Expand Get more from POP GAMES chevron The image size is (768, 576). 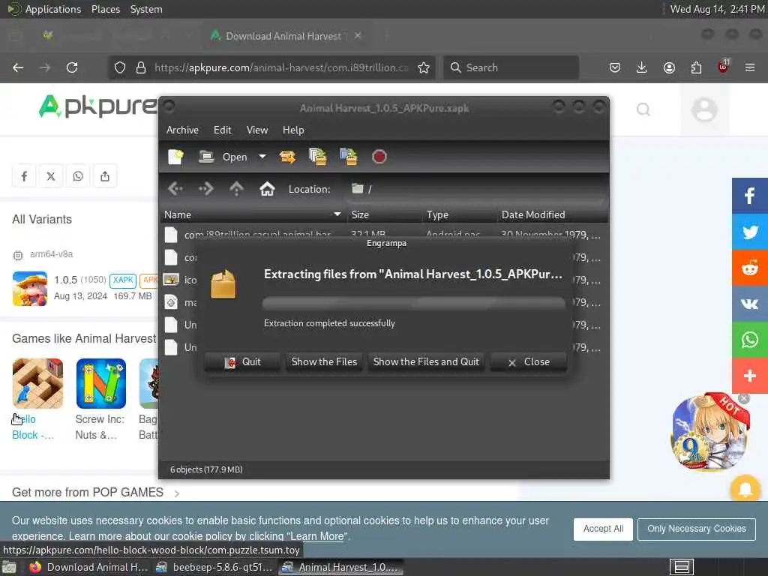point(177,493)
